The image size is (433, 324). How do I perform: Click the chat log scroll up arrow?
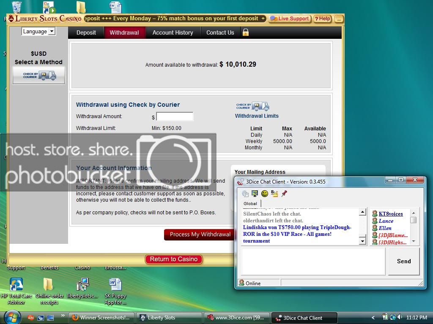pyautogui.click(x=362, y=212)
